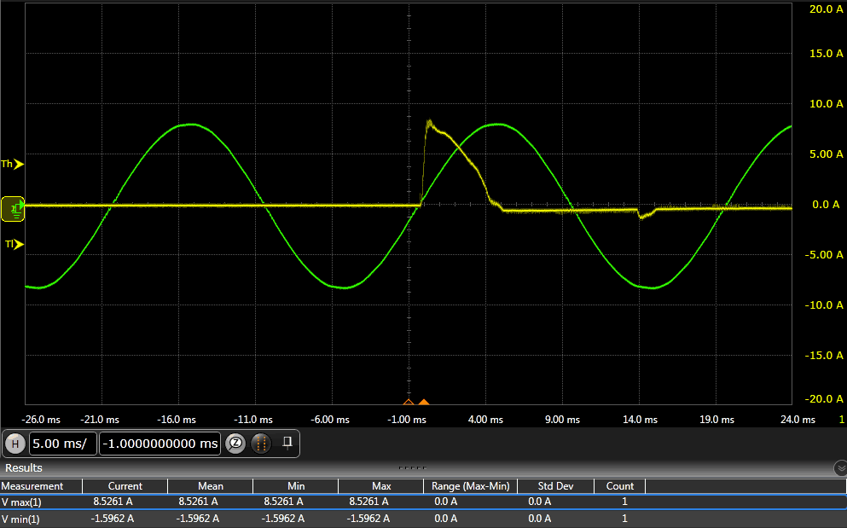Click the Mean column header
The height and width of the screenshot is (528, 847).
tap(210, 486)
